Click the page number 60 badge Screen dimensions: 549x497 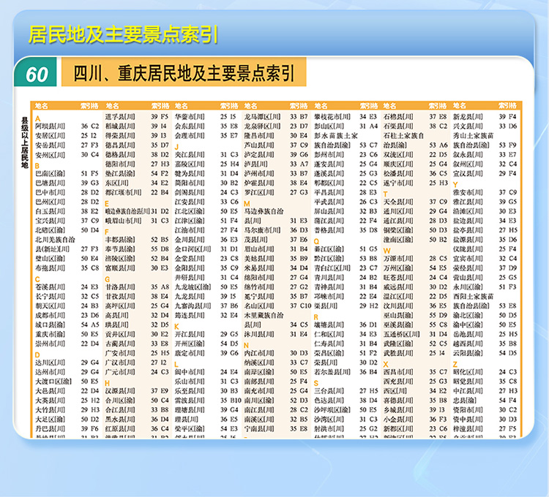pyautogui.click(x=37, y=75)
